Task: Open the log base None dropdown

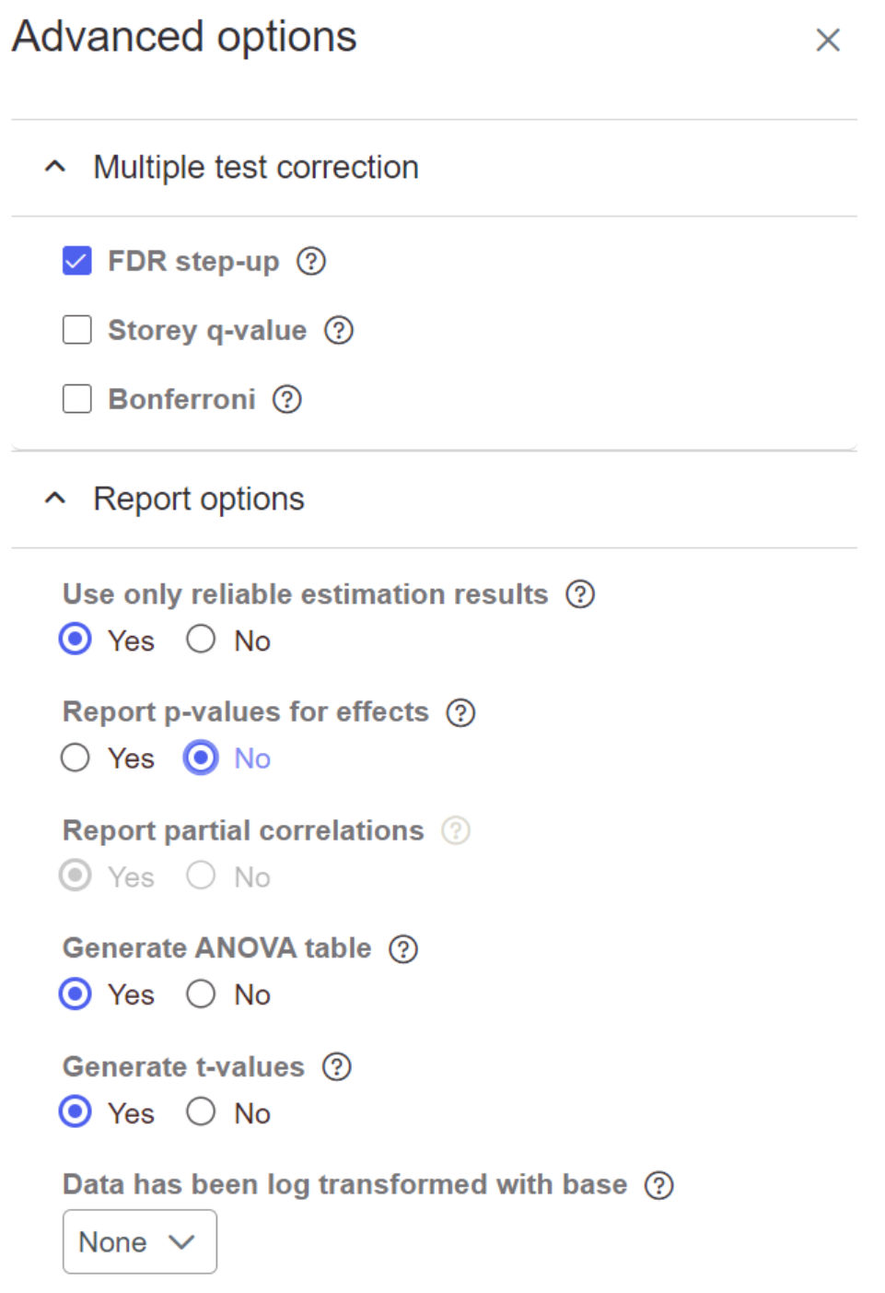Action: coord(139,1241)
